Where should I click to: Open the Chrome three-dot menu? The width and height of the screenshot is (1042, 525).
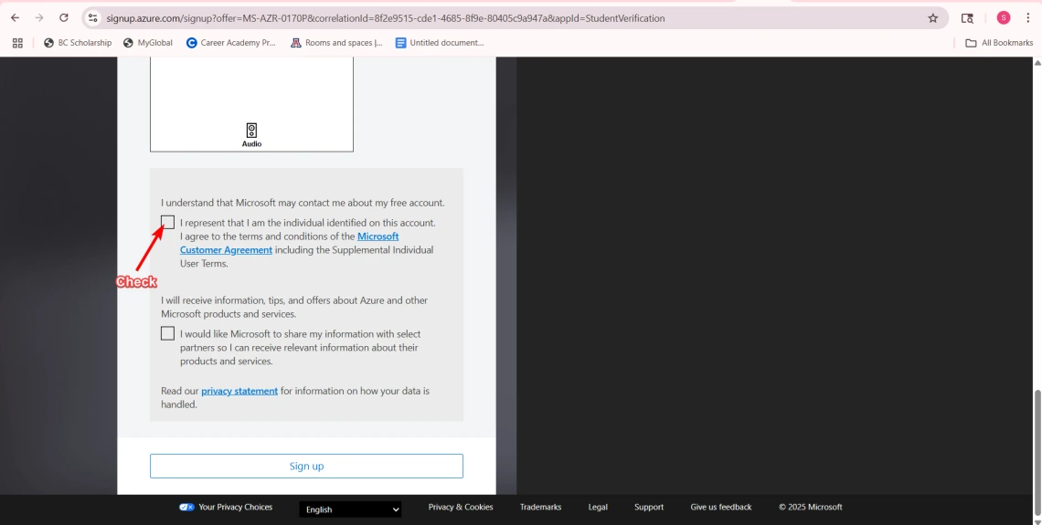[x=1027, y=18]
